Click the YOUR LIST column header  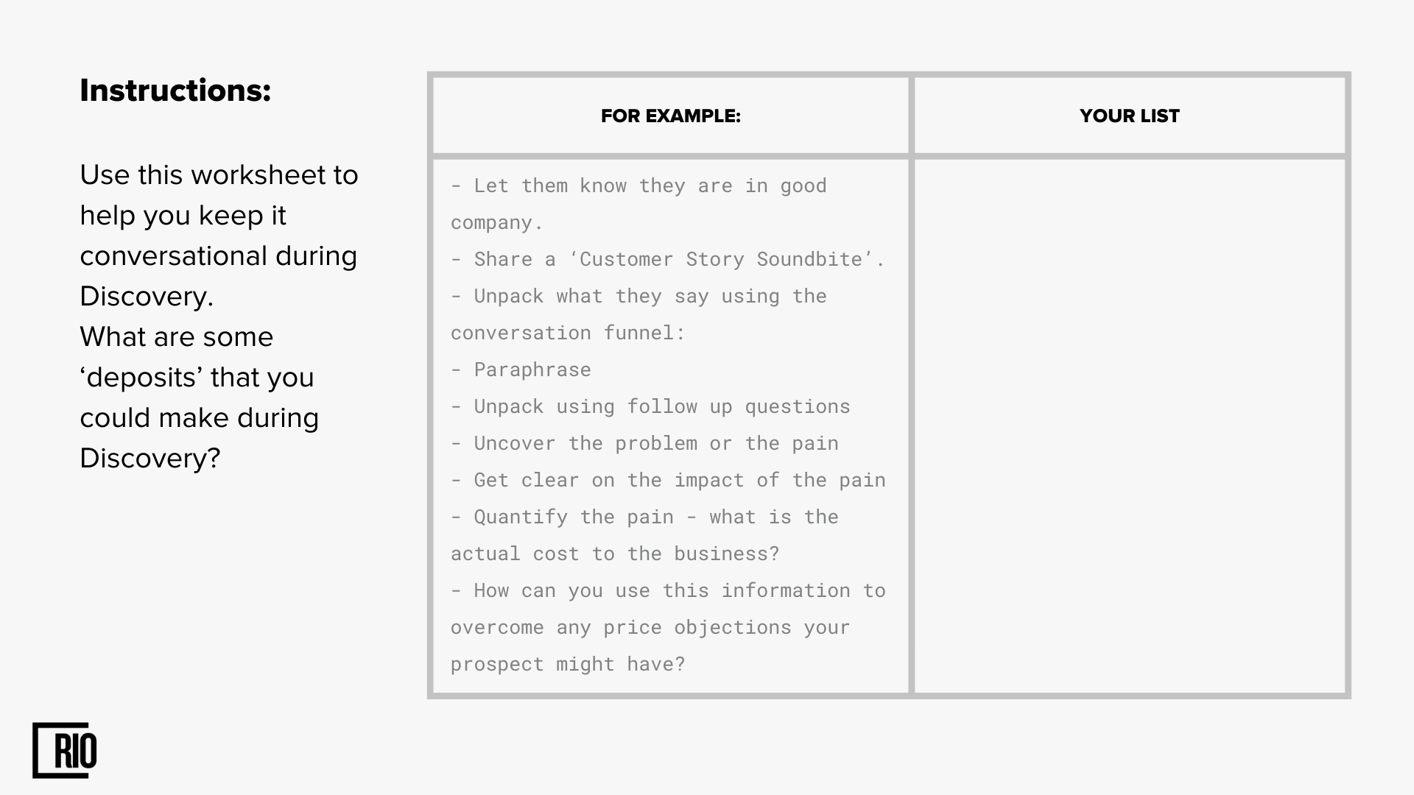pyautogui.click(x=1129, y=116)
